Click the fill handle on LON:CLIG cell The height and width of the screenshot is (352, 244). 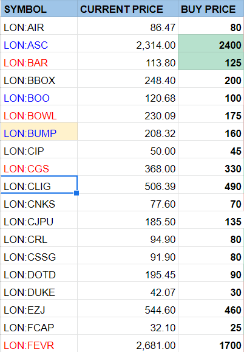(x=76, y=193)
